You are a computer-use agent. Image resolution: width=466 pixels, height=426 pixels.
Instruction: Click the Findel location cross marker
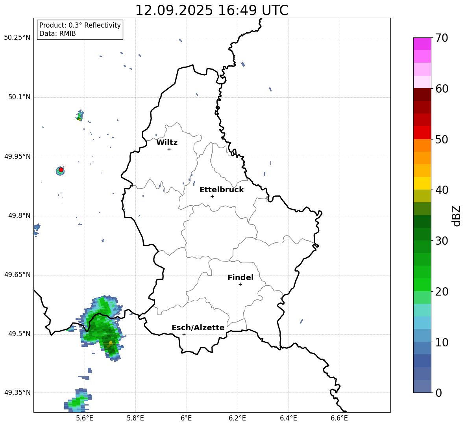240,285
